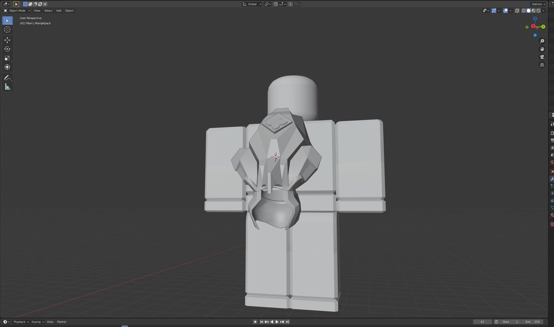Open the View menu in viewport header

[37, 11]
